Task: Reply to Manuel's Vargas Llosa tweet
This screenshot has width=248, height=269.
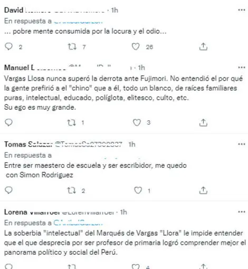Action: [8, 122]
